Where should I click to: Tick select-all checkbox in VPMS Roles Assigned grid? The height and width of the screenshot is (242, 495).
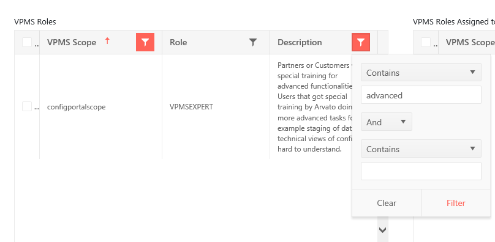[426, 42]
